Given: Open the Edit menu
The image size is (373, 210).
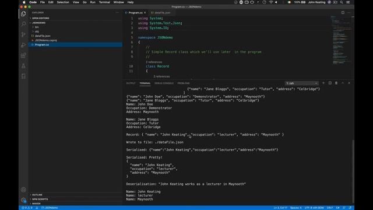Looking at the screenshot, I should coord(51,2).
